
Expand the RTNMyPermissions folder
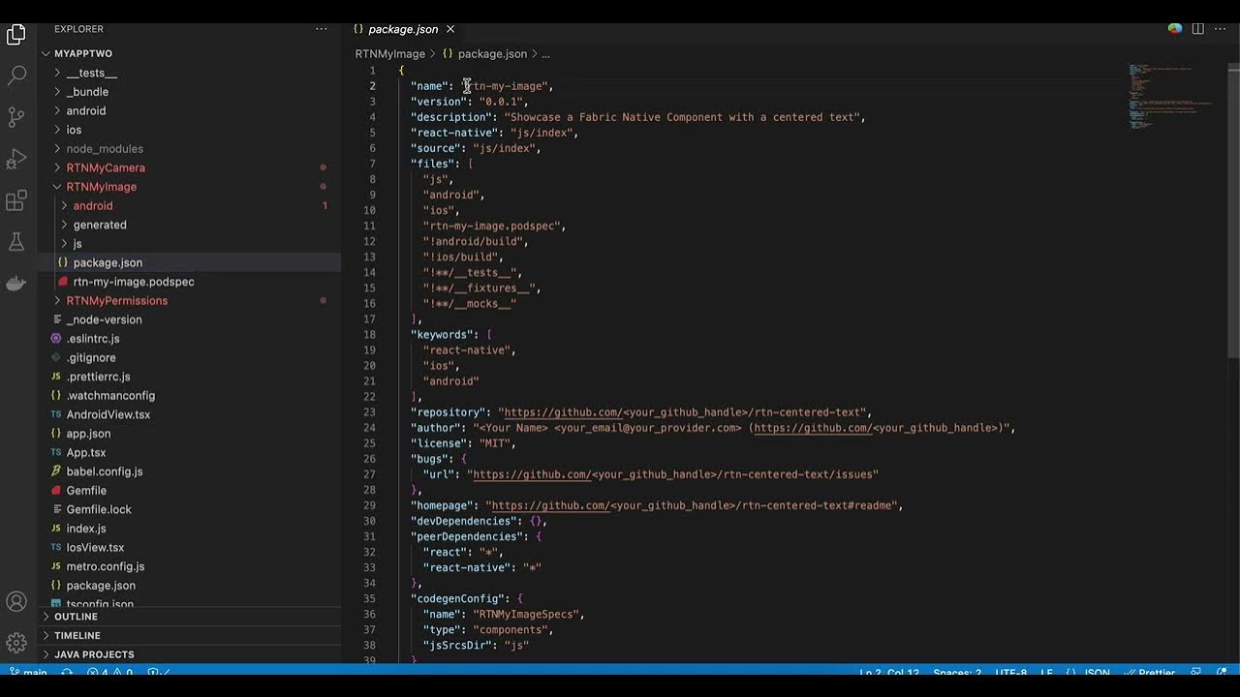116,300
